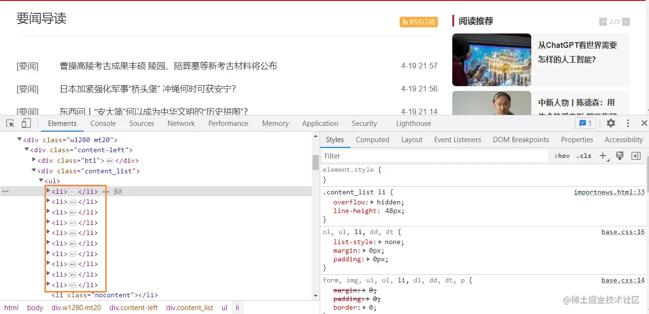This screenshot has width=649, height=314.
Task: Open base.css:16 source link
Action: pyautogui.click(x=623, y=232)
